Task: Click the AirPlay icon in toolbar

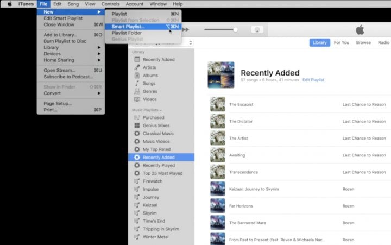Action: [257, 30]
